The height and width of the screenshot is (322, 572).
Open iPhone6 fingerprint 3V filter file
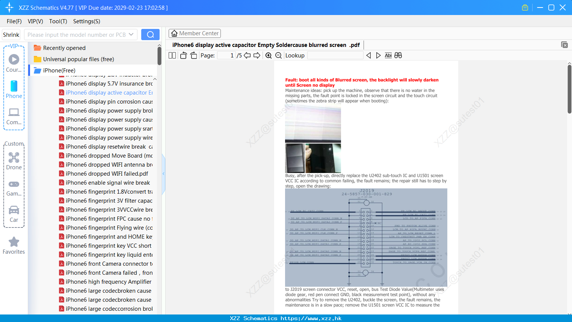pos(106,201)
